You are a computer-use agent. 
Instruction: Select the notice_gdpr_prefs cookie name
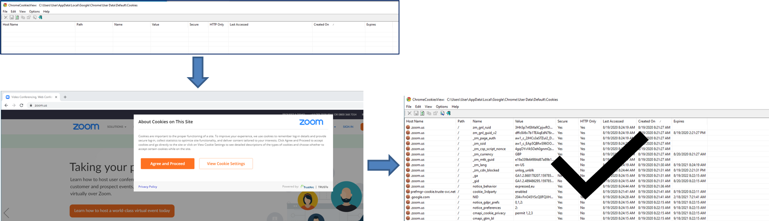[486, 202]
